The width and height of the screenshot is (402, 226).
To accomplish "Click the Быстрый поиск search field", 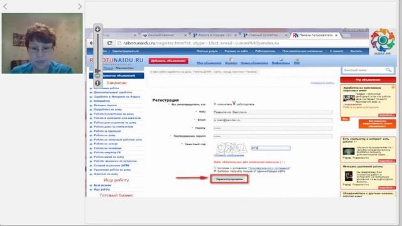I will [x=364, y=70].
